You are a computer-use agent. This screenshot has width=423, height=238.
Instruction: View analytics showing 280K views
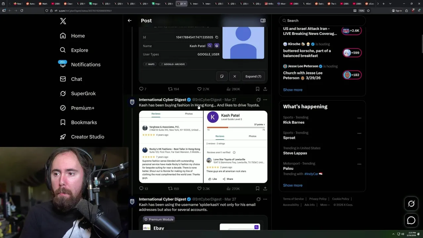click(x=233, y=89)
